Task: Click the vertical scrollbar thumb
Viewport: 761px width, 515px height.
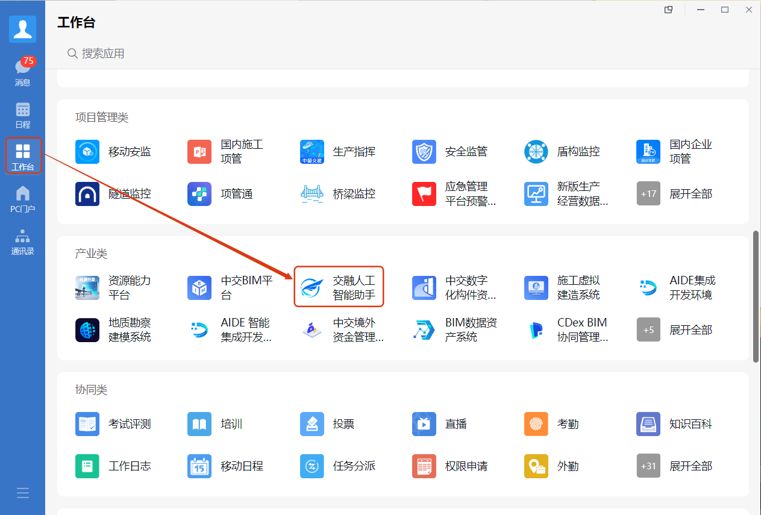Action: tap(756, 296)
